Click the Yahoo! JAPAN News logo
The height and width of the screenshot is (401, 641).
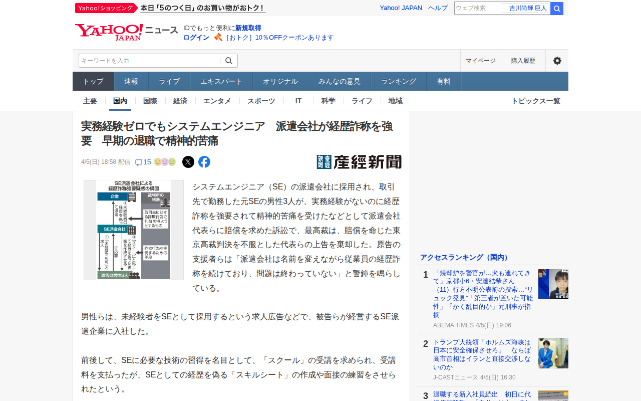(x=126, y=32)
